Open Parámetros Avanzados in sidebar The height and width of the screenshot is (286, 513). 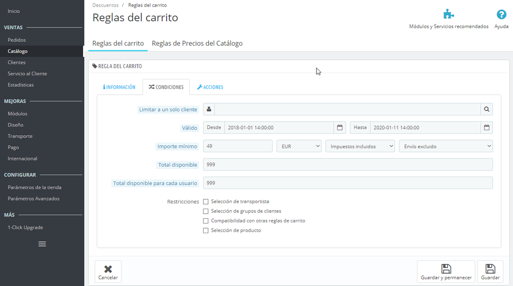click(x=34, y=198)
